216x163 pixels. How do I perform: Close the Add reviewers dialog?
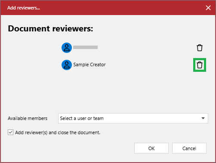pyautogui.click(x=208, y=8)
